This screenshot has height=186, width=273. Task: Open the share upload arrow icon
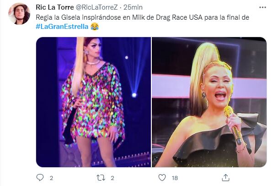pos(225,178)
